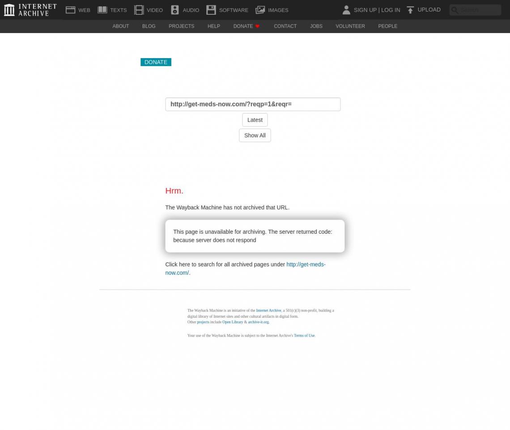
Task: Open the Projects menu item
Action: [181, 26]
